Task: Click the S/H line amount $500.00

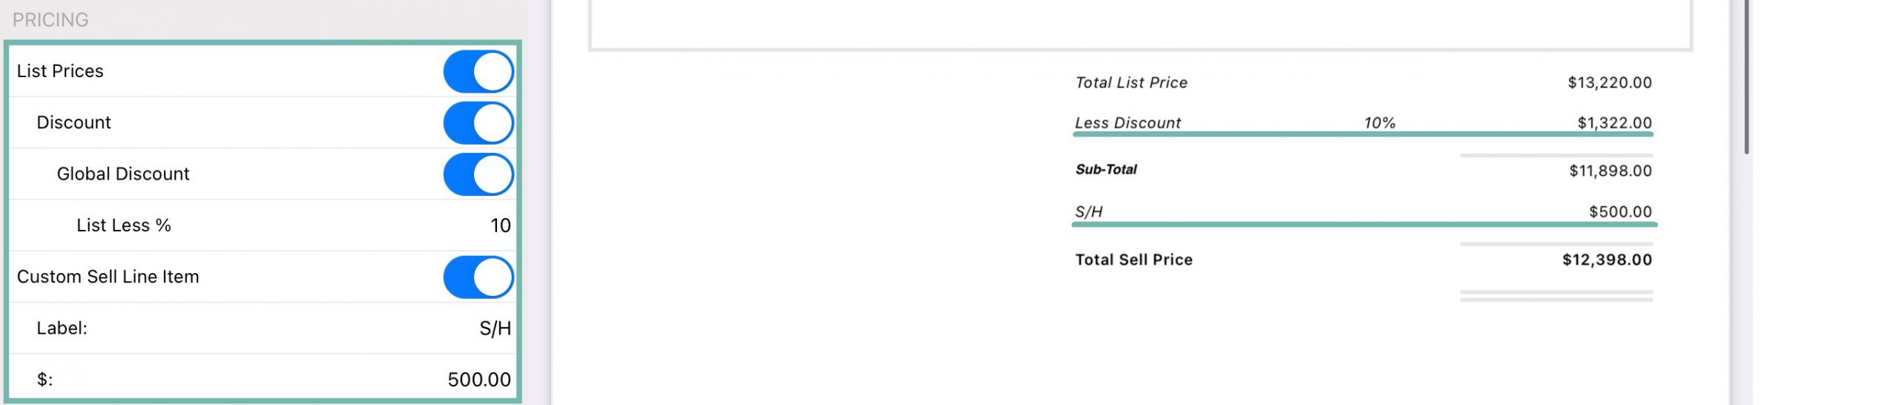Action: pyautogui.click(x=1620, y=211)
